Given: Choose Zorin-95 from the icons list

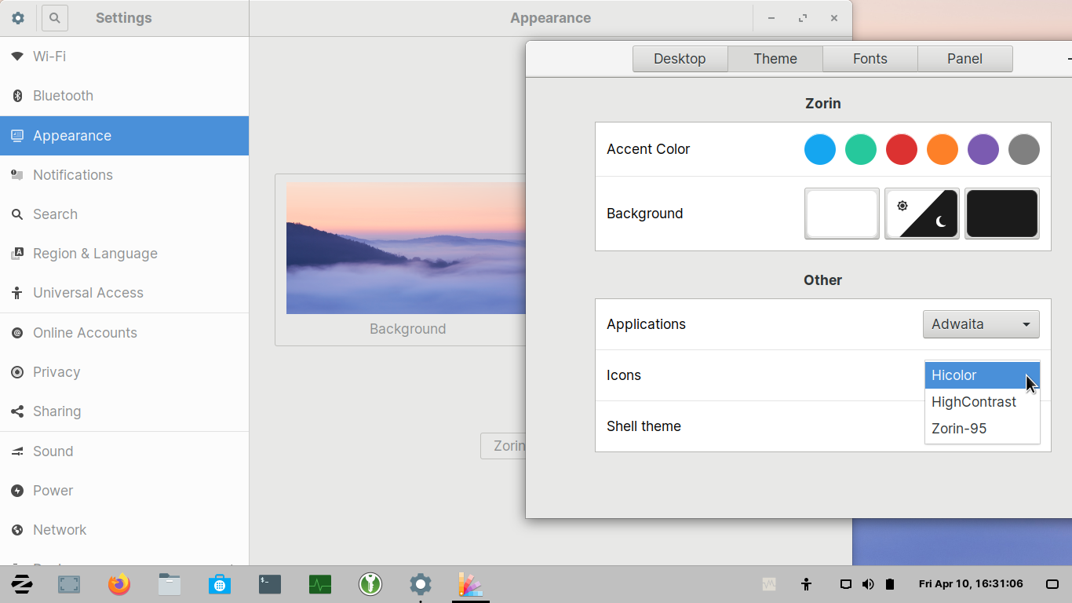Looking at the screenshot, I should click(959, 429).
